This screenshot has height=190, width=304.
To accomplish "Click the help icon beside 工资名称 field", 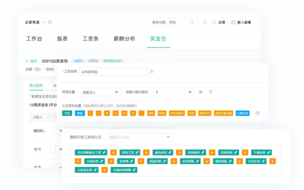I will click(151, 72).
